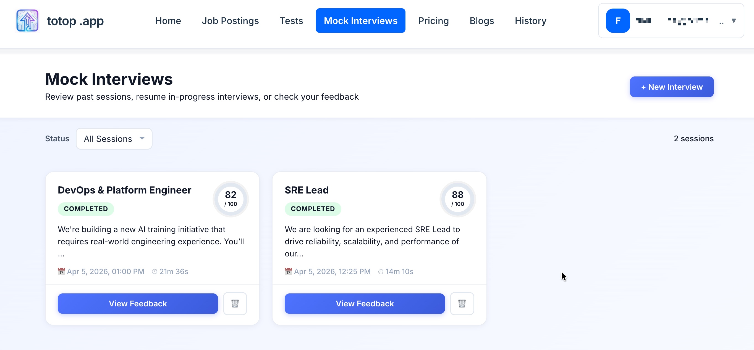Click the '14m 10s' duration text
This screenshot has height=350, width=754.
tap(399, 271)
